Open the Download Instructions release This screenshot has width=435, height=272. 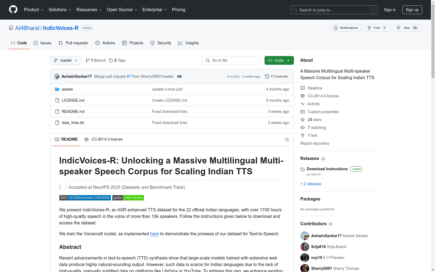pos(327,169)
